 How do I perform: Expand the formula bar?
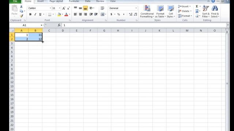click(228, 25)
